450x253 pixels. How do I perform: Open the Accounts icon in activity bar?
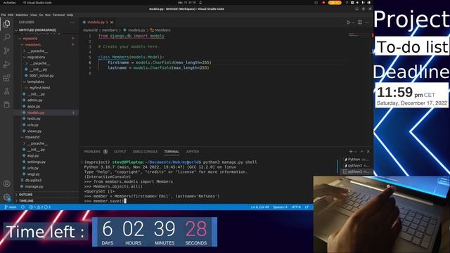(x=6, y=183)
